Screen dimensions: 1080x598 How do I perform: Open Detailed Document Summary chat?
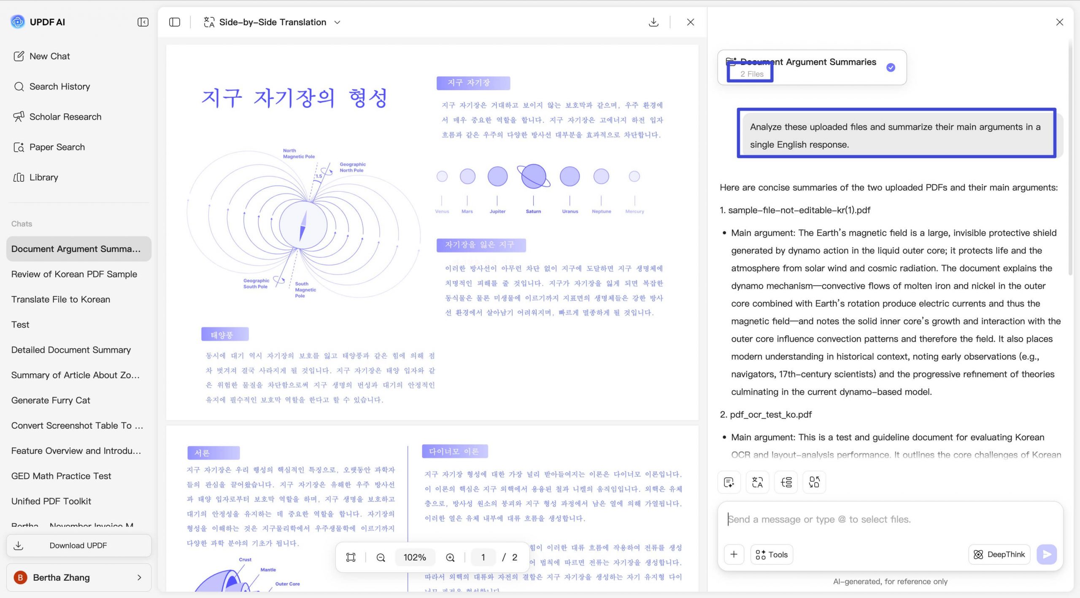click(79, 350)
